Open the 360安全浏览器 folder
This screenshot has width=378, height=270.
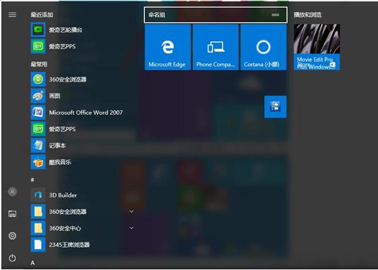(59, 211)
